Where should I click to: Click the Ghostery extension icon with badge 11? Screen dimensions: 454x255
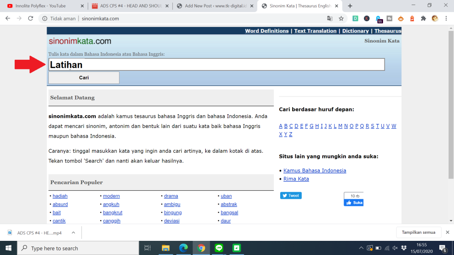coord(379,19)
